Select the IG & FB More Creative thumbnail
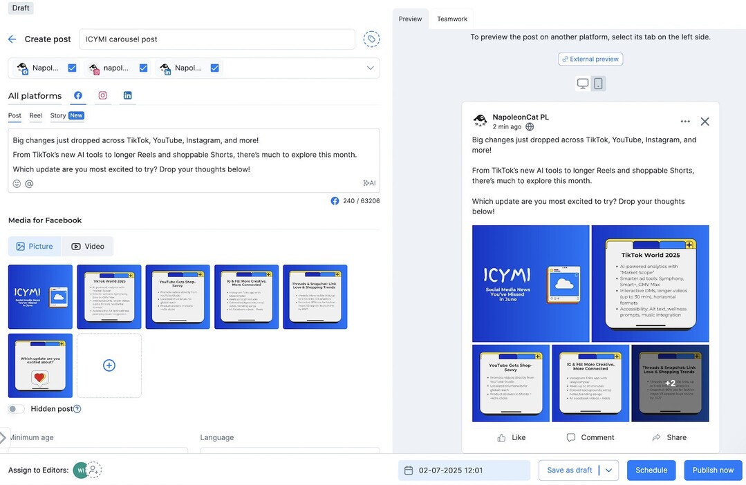Image resolution: width=746 pixels, height=485 pixels. (x=246, y=296)
